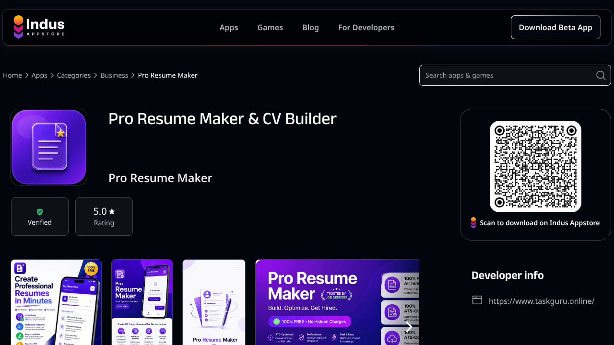Image resolution: width=614 pixels, height=345 pixels.
Task: Open the For Developers page
Action: 366,27
